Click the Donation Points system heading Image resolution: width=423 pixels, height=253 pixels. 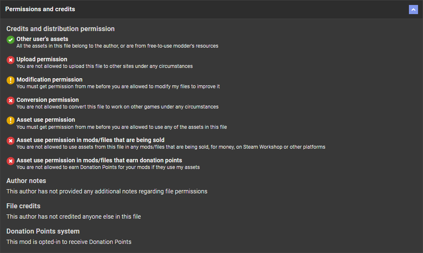pyautogui.click(x=43, y=231)
